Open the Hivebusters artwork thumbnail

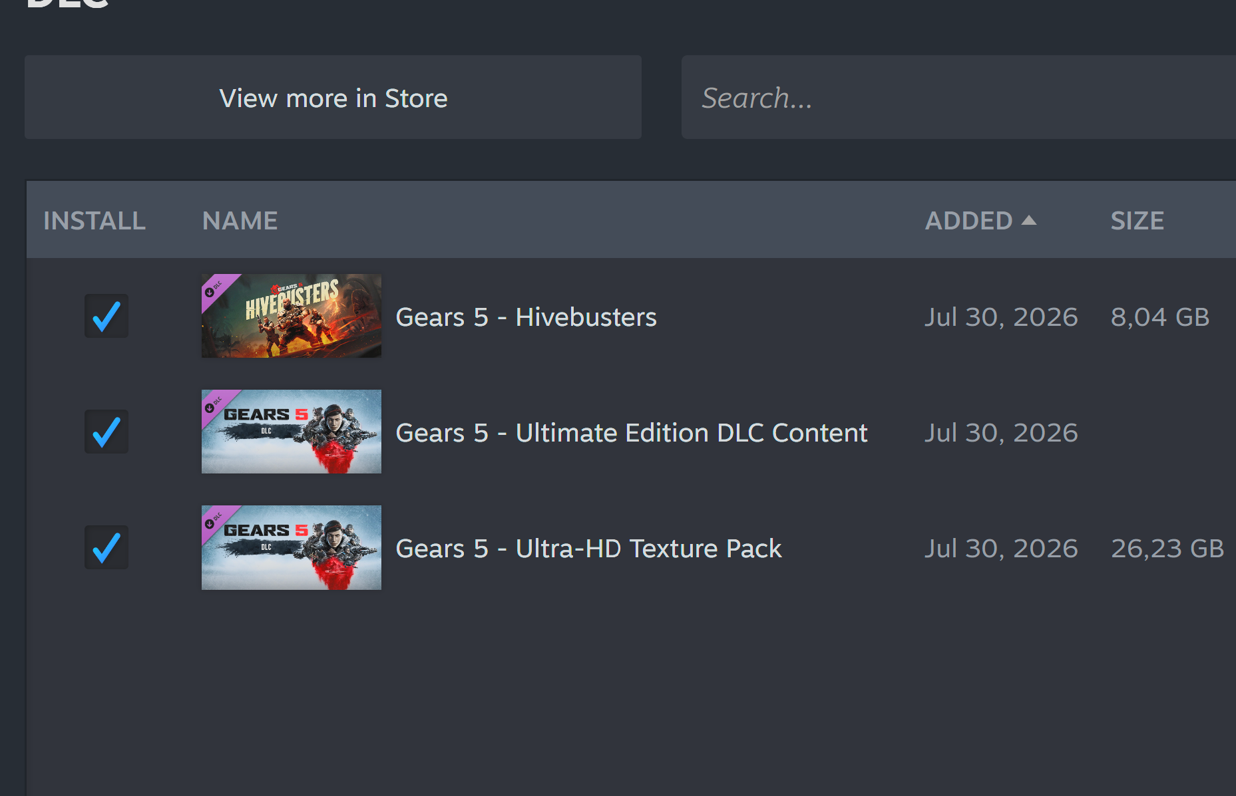pos(292,316)
